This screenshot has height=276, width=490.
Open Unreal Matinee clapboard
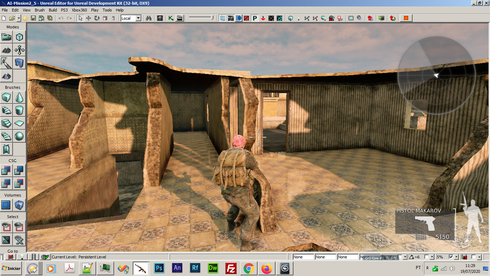click(180, 18)
